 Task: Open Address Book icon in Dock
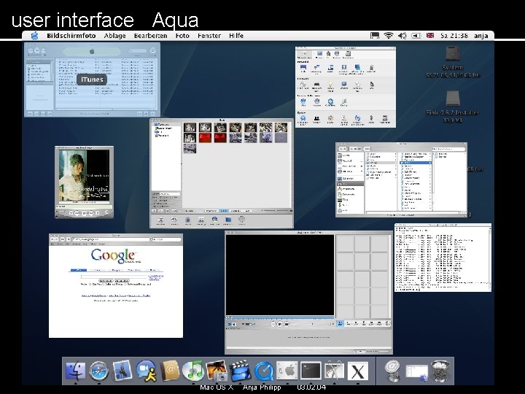170,371
